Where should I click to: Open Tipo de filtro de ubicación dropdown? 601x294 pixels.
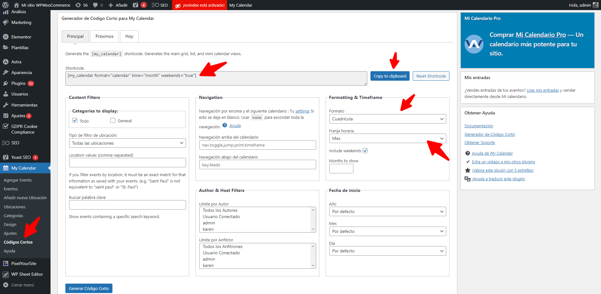[127, 143]
